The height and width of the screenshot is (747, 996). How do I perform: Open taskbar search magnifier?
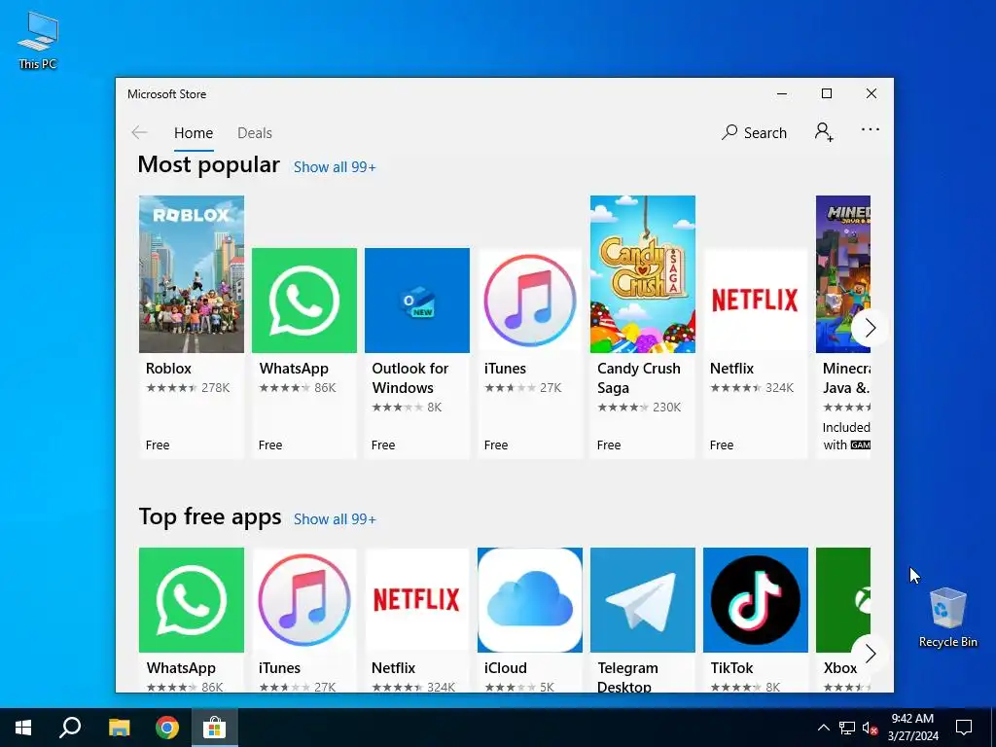70,728
